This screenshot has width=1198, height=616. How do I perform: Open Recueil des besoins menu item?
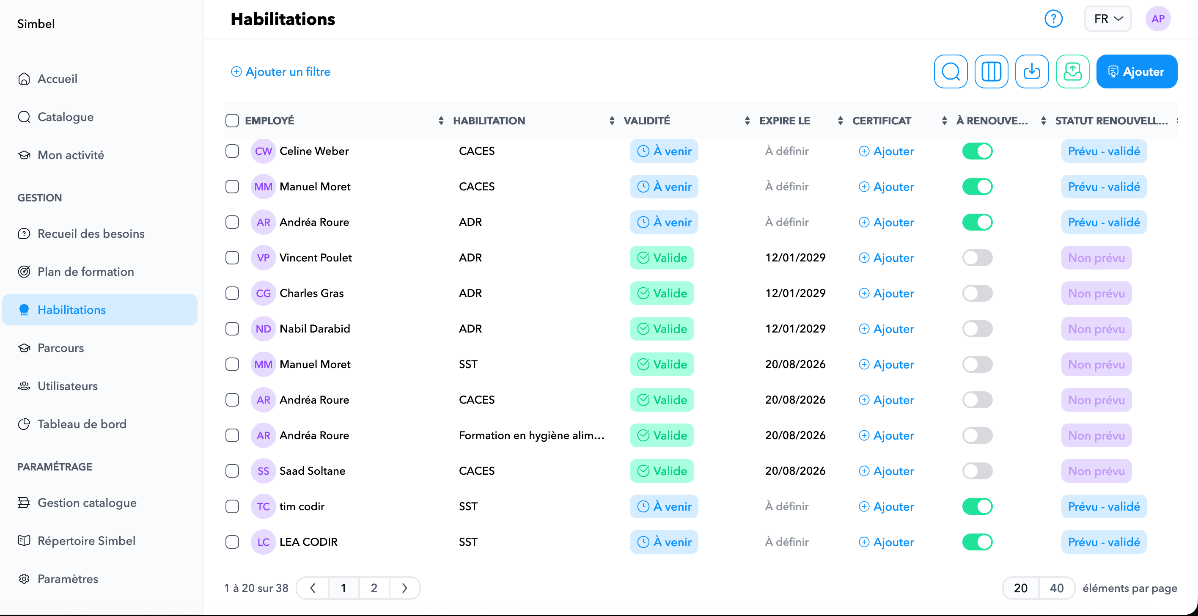coord(91,234)
